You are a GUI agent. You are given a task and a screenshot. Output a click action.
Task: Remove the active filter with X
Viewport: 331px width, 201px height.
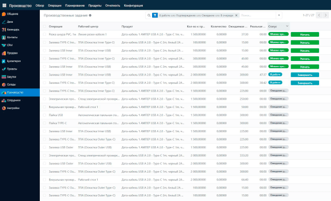coord(236,16)
